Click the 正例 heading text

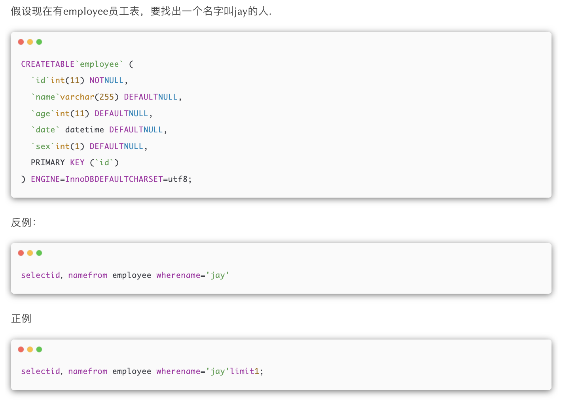coord(21,319)
